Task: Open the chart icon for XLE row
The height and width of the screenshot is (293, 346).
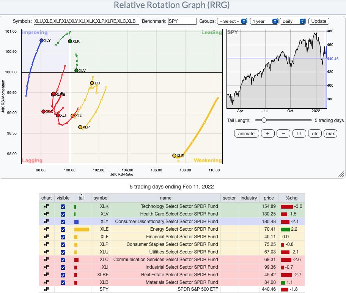Action: 47,229
